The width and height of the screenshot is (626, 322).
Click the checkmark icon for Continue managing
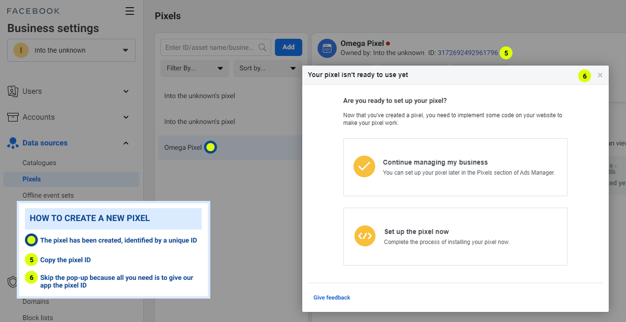pos(364,167)
